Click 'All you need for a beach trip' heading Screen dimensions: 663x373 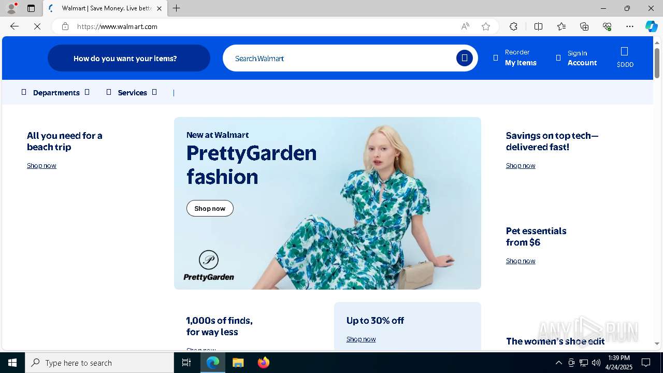[65, 141]
